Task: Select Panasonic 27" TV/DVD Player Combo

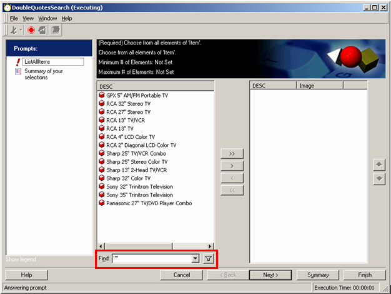Action: tap(149, 203)
